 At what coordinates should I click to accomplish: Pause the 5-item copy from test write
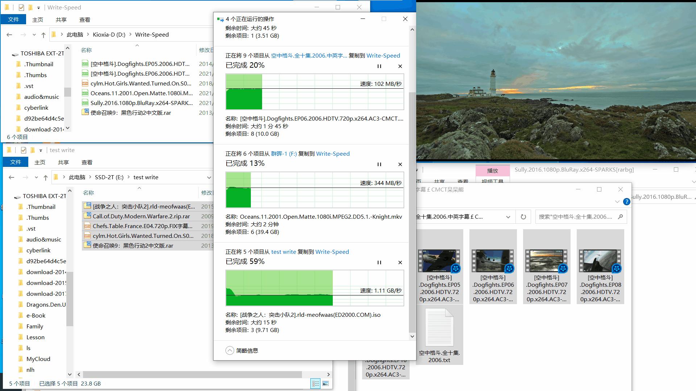379,262
